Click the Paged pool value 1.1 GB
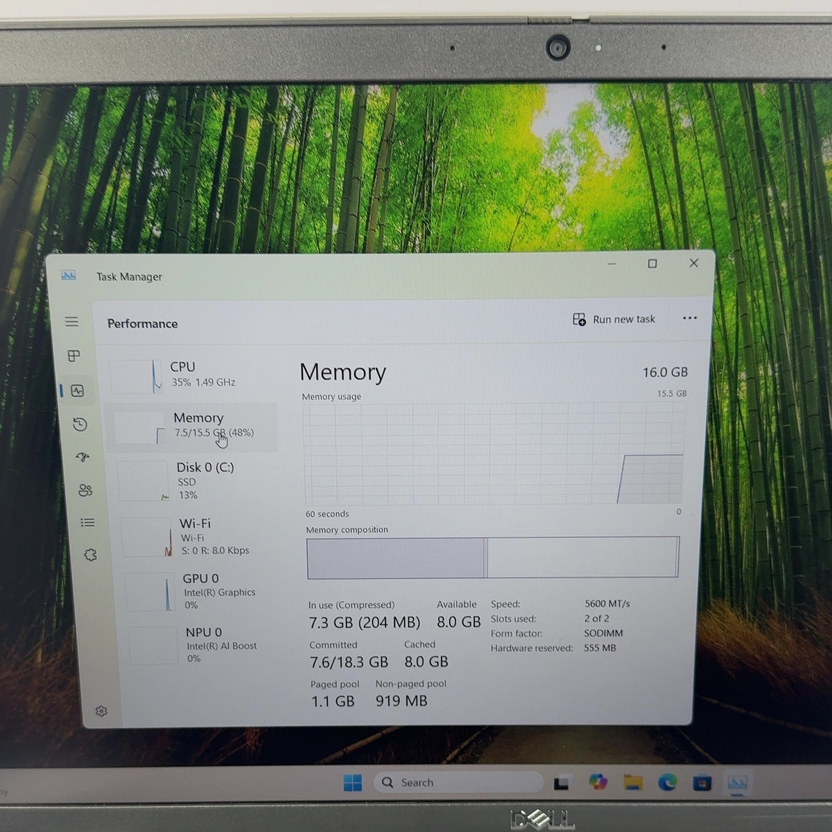 pos(333,702)
